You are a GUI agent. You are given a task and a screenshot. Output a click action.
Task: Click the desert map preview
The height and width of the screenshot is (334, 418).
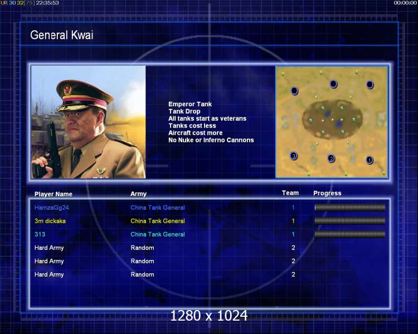pyautogui.click(x=332, y=122)
